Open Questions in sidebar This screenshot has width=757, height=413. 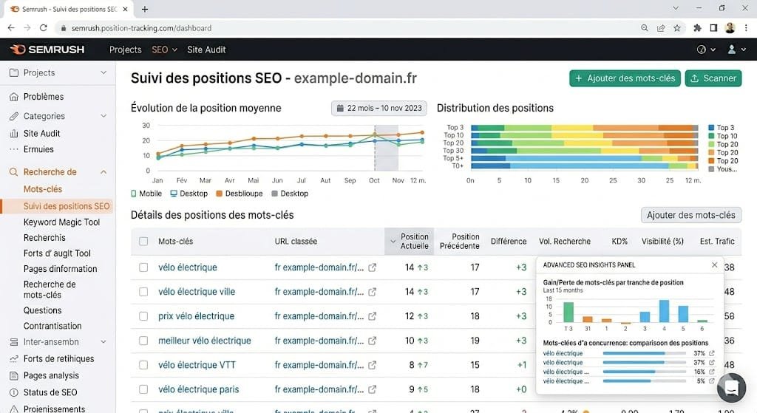[x=42, y=310]
